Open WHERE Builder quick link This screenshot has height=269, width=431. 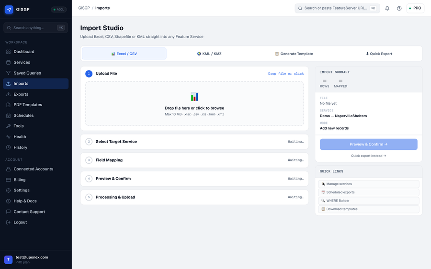click(369, 201)
